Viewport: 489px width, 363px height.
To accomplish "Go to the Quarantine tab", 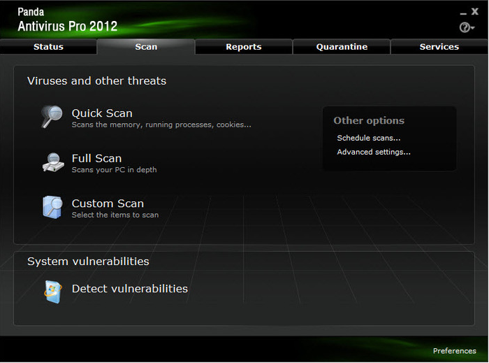I will (342, 47).
